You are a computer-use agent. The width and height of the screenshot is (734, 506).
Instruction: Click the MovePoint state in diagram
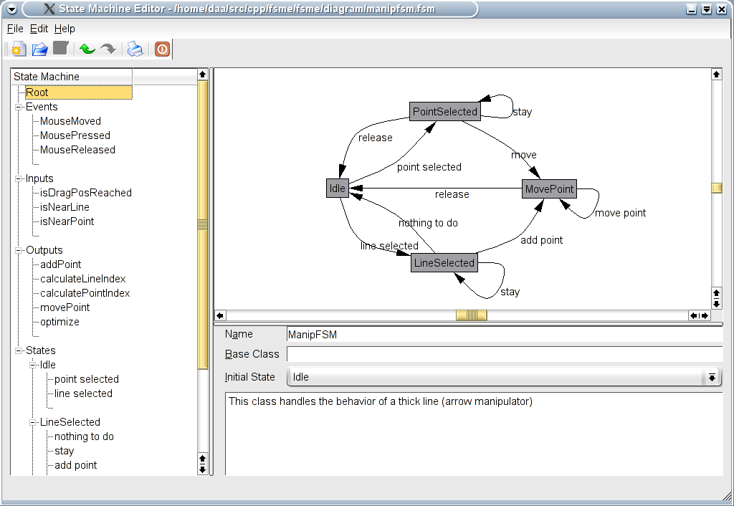pyautogui.click(x=549, y=189)
